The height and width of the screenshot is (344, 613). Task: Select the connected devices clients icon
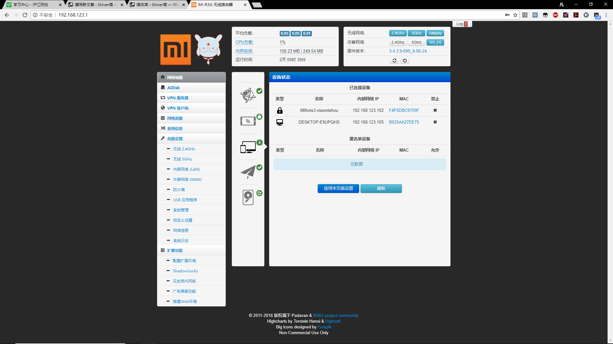(248, 147)
